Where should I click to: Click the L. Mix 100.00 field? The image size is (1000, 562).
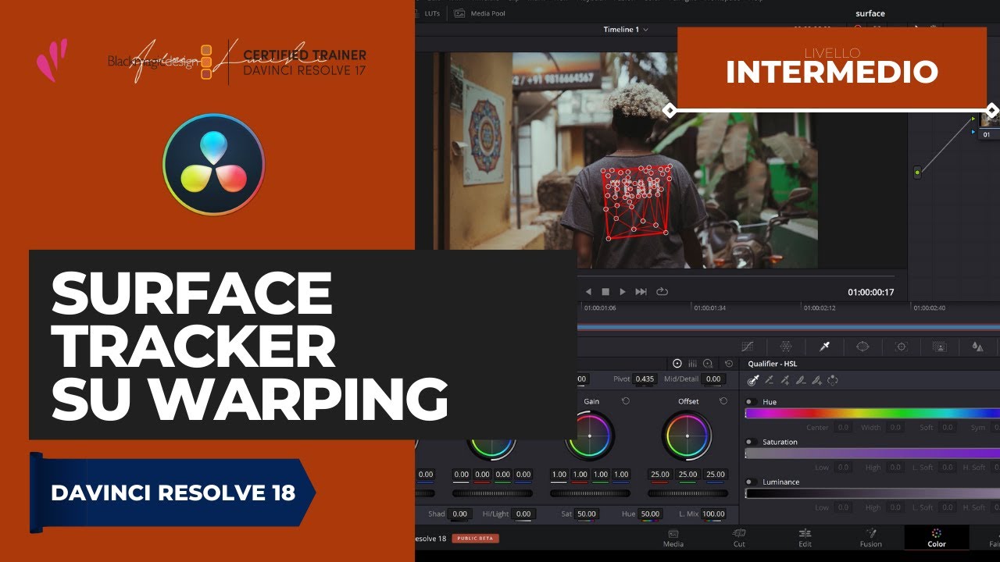click(x=712, y=514)
